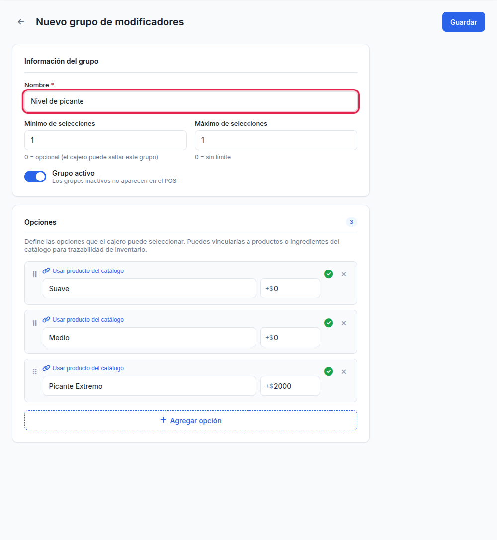Image resolution: width=497 pixels, height=540 pixels.
Task: Grab the drag handle of Suave option
Action: point(34,274)
